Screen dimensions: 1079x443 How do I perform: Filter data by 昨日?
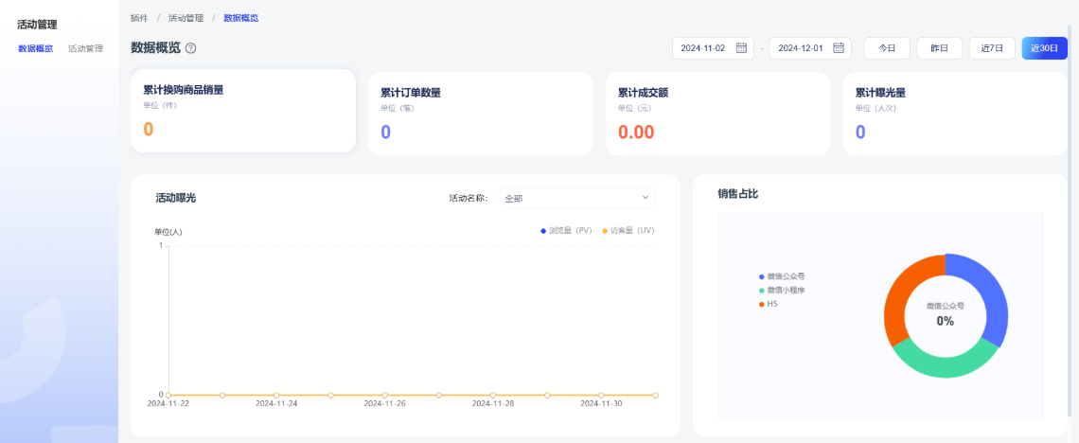click(939, 48)
